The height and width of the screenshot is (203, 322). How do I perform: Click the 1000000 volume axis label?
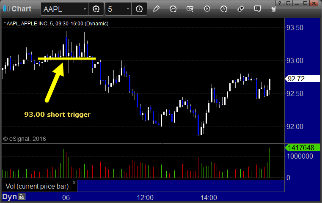point(300,156)
